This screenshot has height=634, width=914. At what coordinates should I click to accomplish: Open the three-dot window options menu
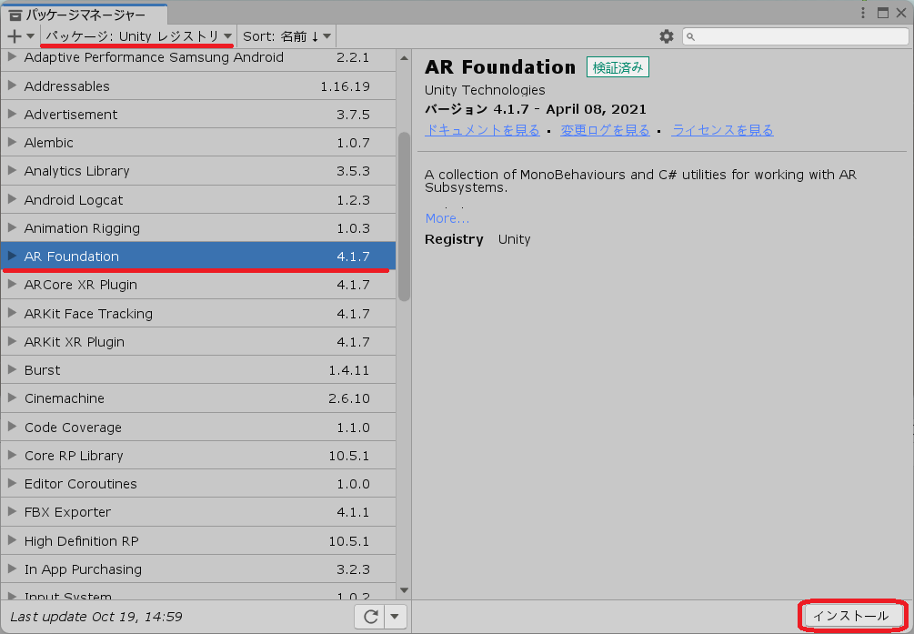coord(863,13)
